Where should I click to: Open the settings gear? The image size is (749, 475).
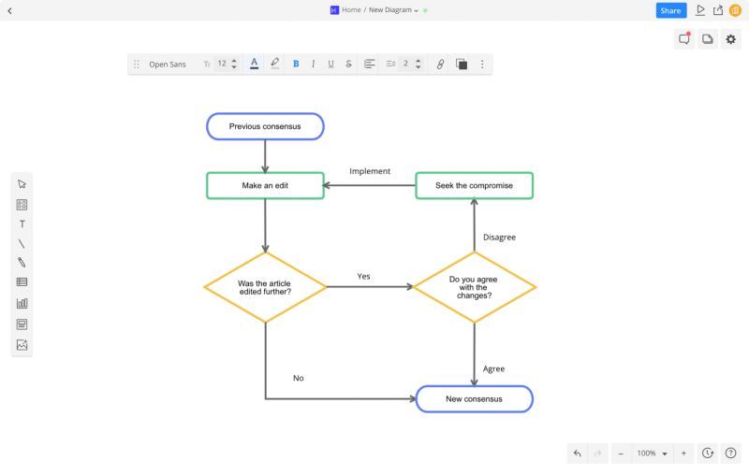[731, 39]
